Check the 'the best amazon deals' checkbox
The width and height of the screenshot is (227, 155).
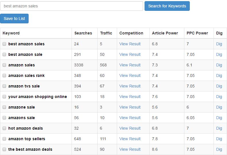pos(4,149)
